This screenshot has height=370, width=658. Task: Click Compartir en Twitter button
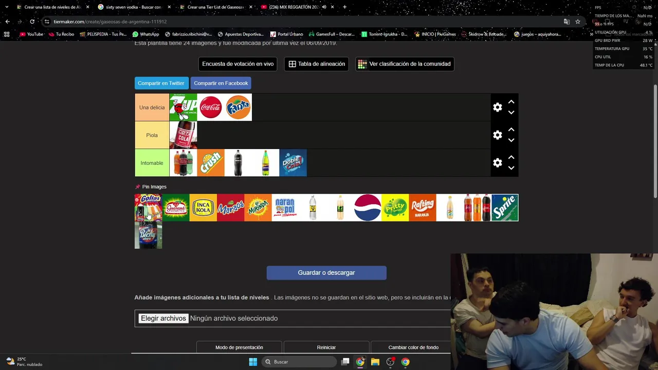pyautogui.click(x=161, y=83)
